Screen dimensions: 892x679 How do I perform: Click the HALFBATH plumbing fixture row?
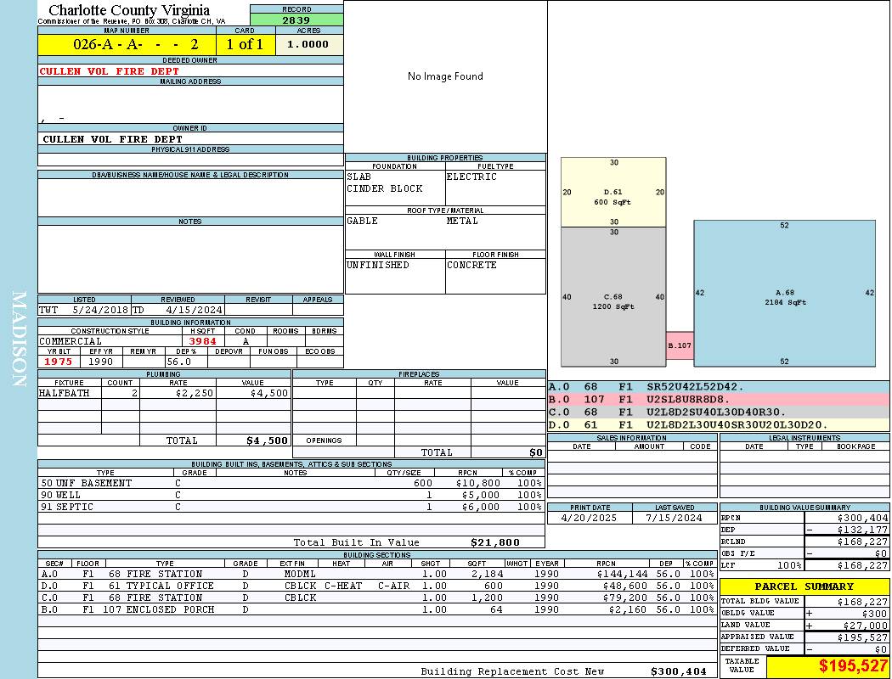click(165, 393)
